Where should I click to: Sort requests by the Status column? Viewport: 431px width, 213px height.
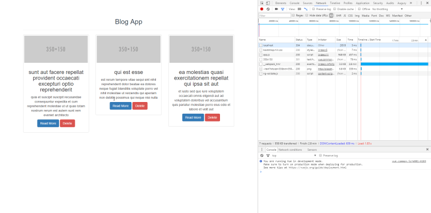click(x=300, y=40)
